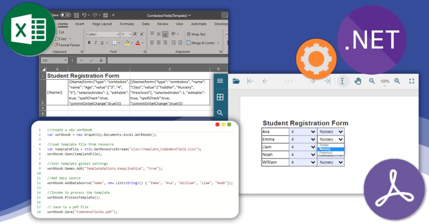
Task: Open Liam's age combo box
Action: tap(303, 147)
